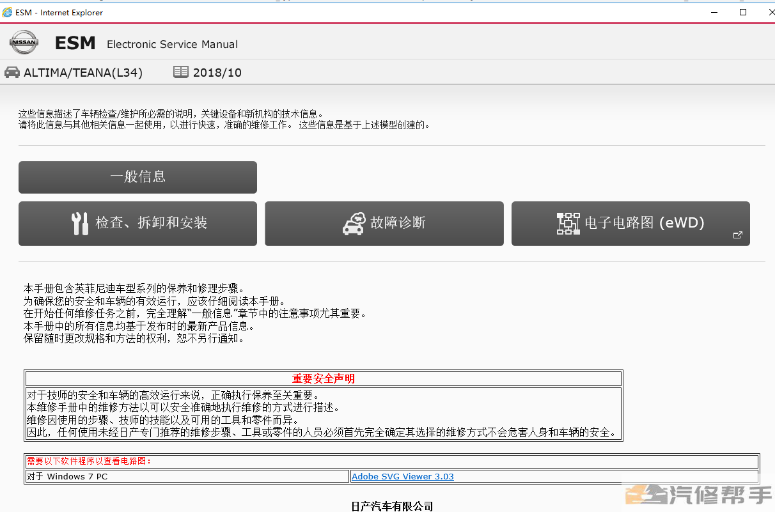
Task: Open the 故障诊断 section
Action: pyautogui.click(x=384, y=224)
